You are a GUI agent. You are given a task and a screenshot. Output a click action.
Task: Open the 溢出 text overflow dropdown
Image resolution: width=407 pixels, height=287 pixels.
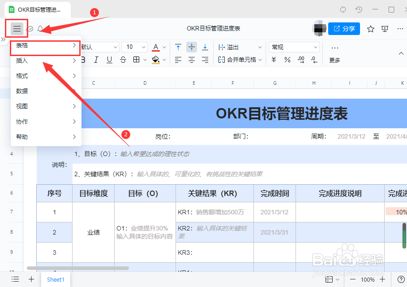click(x=240, y=48)
